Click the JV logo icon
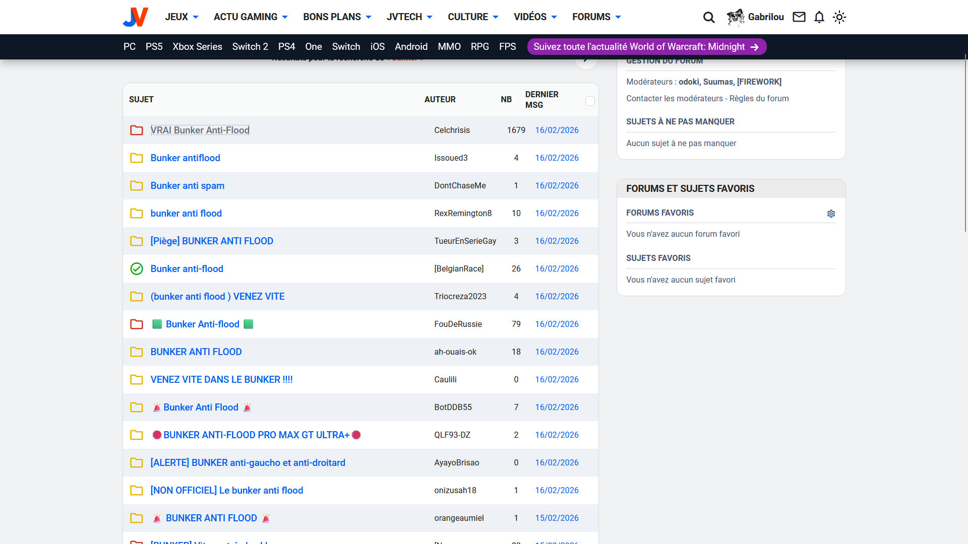Screen dimensions: 968x544 coord(135,17)
